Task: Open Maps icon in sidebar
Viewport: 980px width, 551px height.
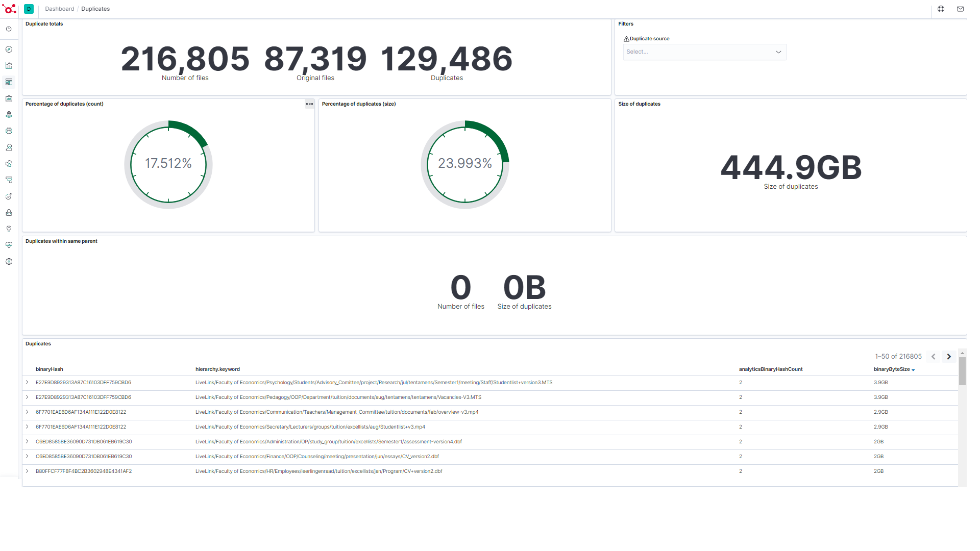Action: pos(9,115)
